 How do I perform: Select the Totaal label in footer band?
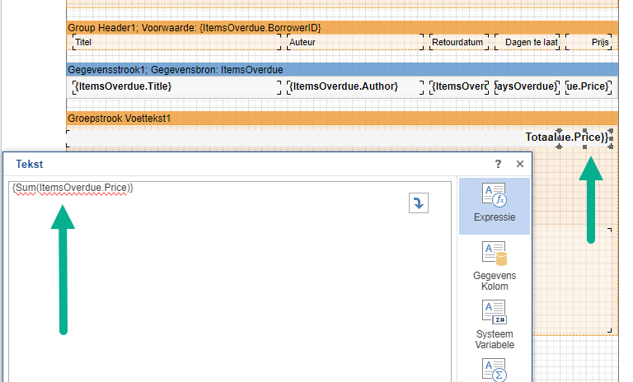point(540,137)
